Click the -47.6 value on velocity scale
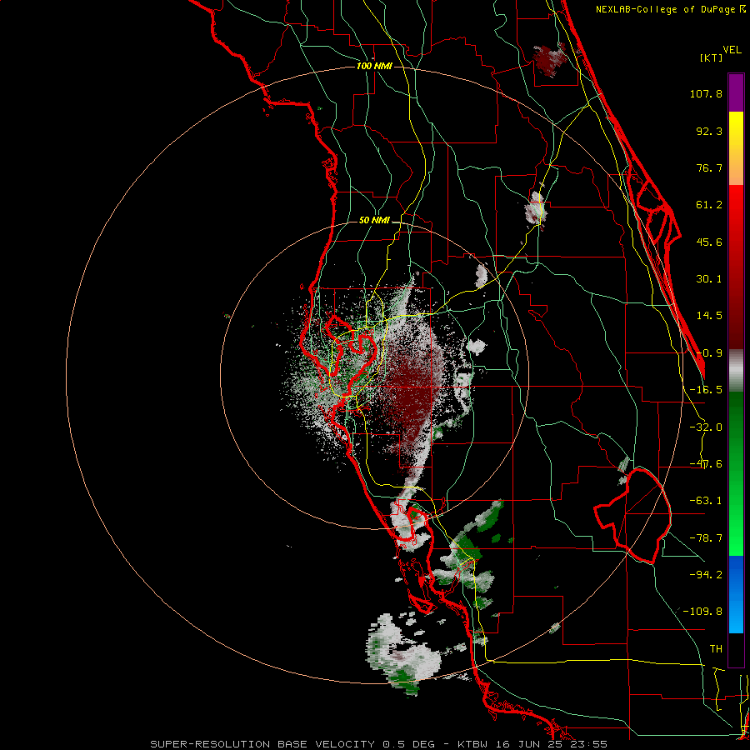The width and height of the screenshot is (750, 750). [706, 464]
